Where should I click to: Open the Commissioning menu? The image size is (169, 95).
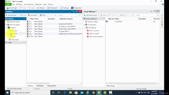(29, 4)
